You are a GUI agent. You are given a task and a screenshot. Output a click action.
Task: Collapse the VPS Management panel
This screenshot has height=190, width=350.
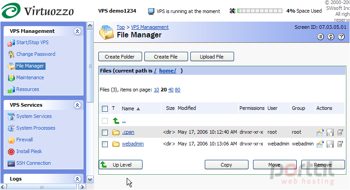(77, 31)
